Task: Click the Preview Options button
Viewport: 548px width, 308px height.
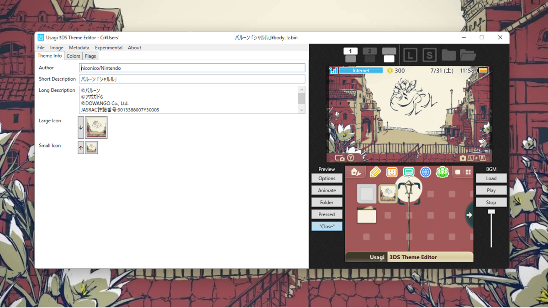Action: 327,178
